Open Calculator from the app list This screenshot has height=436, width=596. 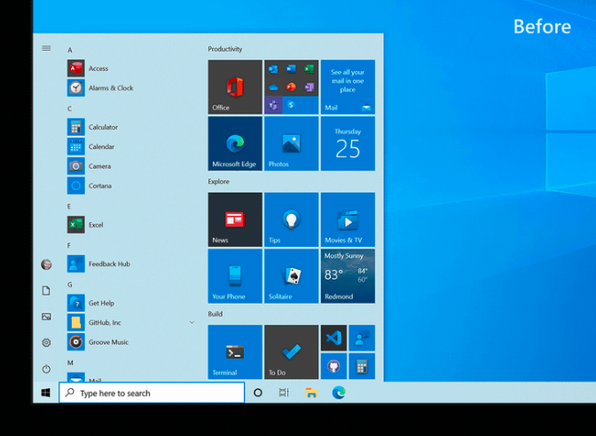coord(131,127)
